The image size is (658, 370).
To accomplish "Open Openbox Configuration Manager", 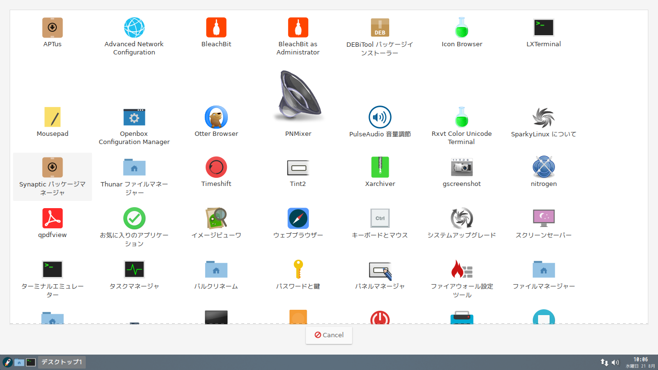I will point(134,117).
